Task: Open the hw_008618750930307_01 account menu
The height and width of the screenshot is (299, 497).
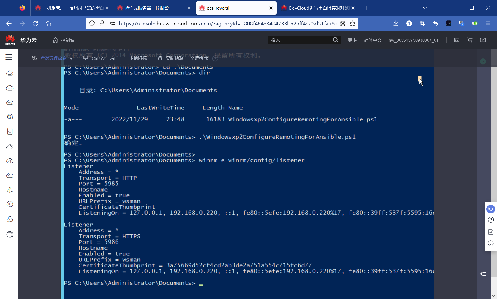Action: (x=414, y=40)
